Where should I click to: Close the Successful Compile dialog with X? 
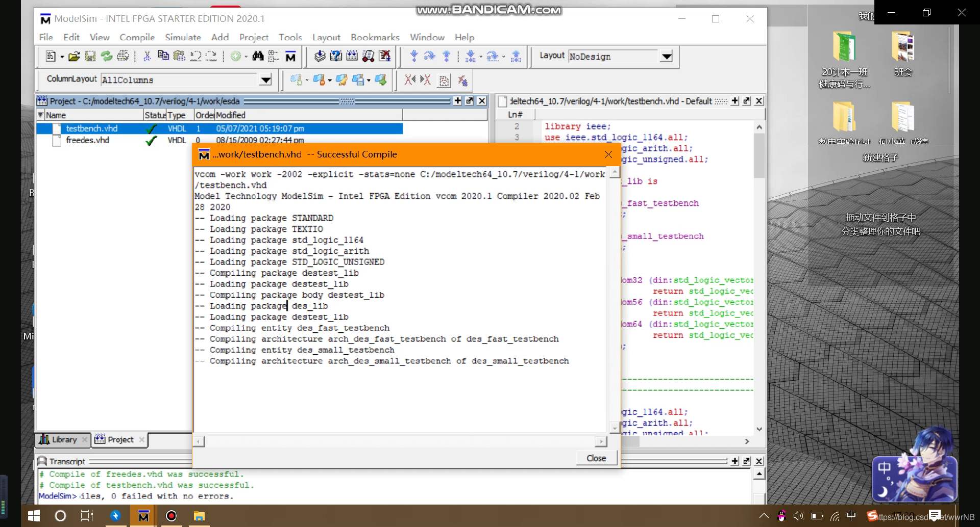(x=608, y=154)
